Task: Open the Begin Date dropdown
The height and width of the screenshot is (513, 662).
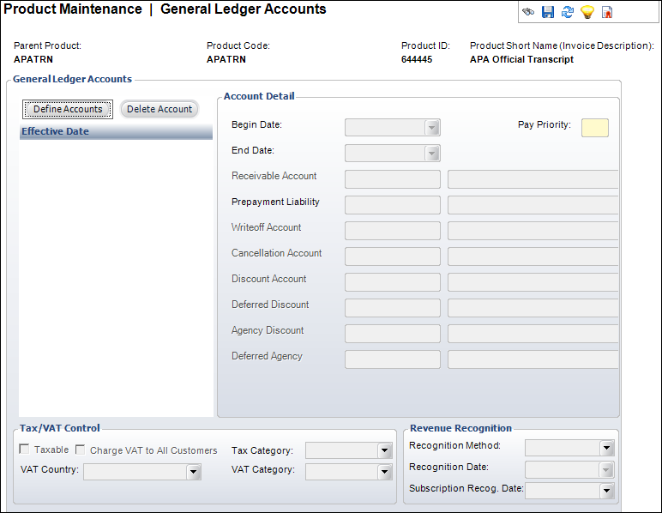Action: click(x=432, y=128)
